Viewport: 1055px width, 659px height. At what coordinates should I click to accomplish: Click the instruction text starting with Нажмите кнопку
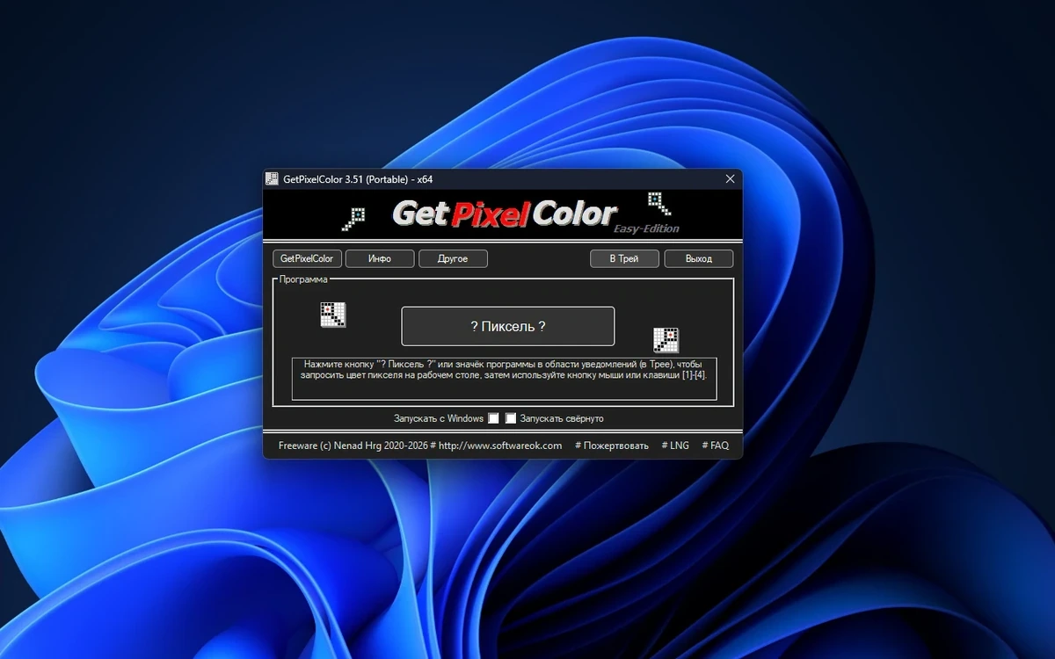(x=505, y=369)
